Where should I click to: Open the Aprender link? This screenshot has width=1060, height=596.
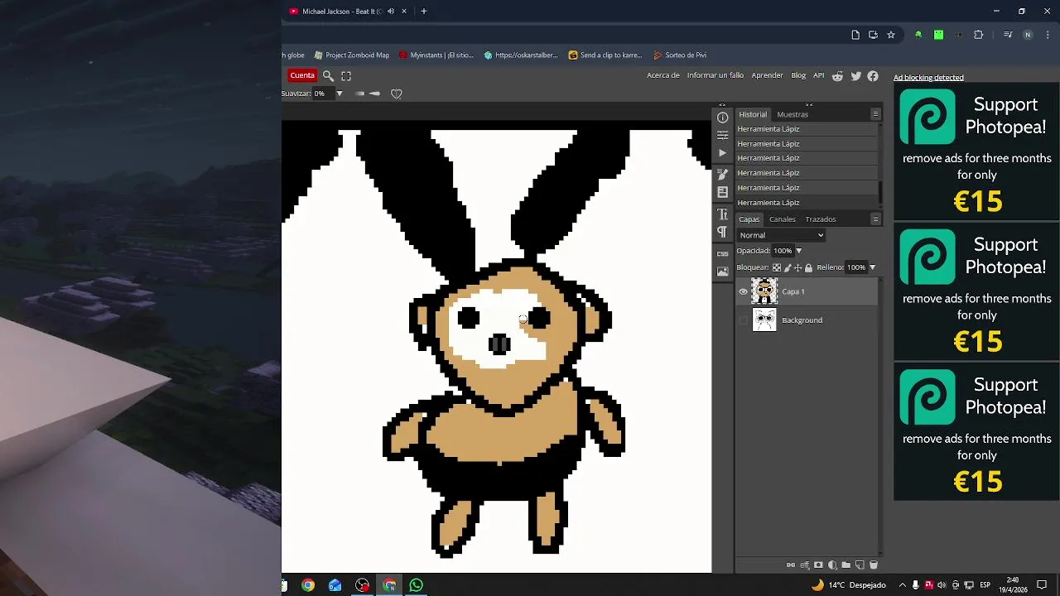tap(767, 75)
